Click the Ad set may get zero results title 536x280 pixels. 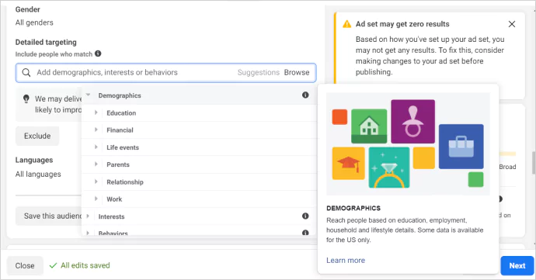point(402,24)
